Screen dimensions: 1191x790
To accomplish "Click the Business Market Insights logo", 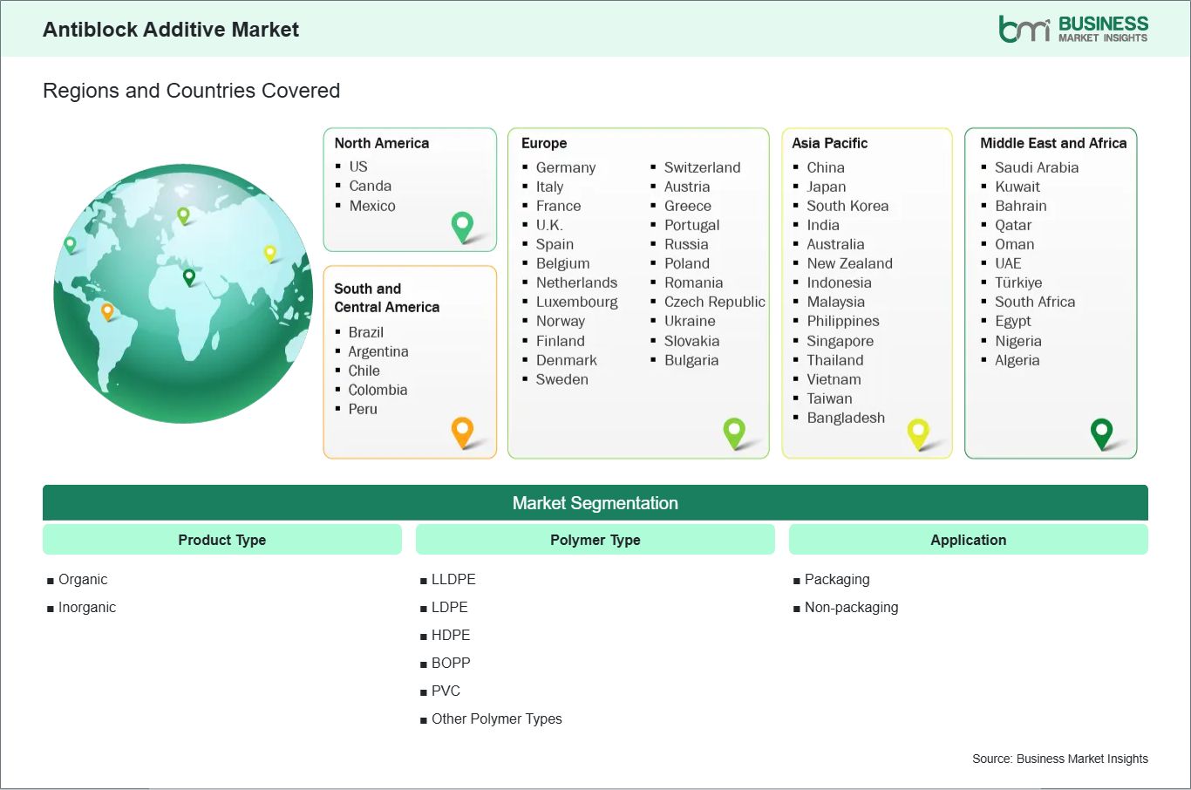I will point(1074,28).
